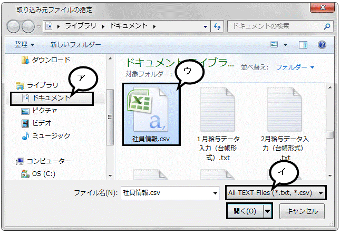Click the refresh button beside address bar

point(217,26)
